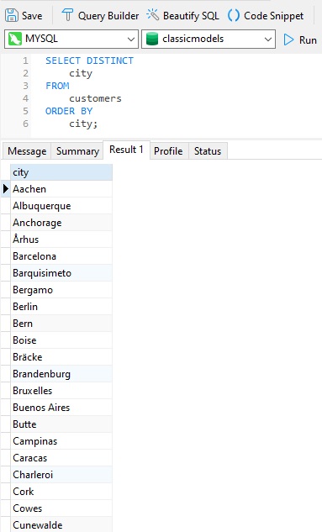Image resolution: width=322 pixels, height=532 pixels.
Task: Click the Save floppy disk icon
Action: 12,16
